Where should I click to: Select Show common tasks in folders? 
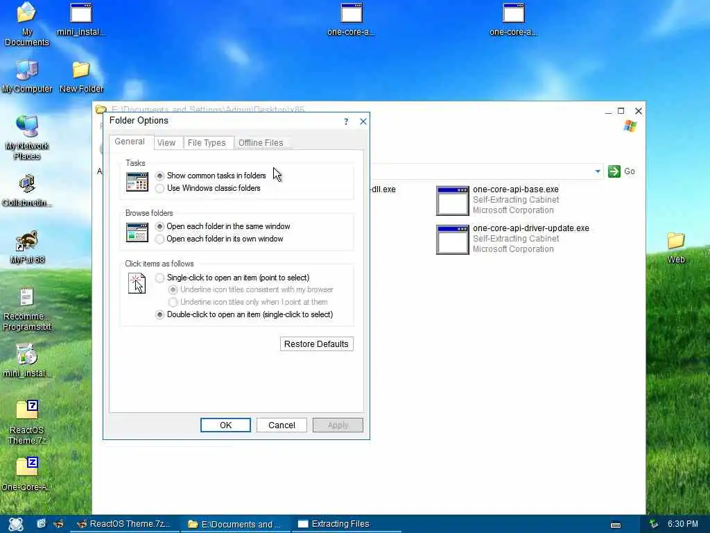click(x=211, y=176)
